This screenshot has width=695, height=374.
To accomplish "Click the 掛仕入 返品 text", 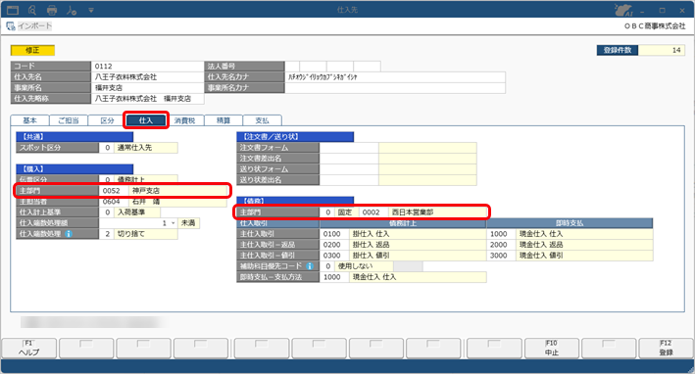I will pos(371,245).
